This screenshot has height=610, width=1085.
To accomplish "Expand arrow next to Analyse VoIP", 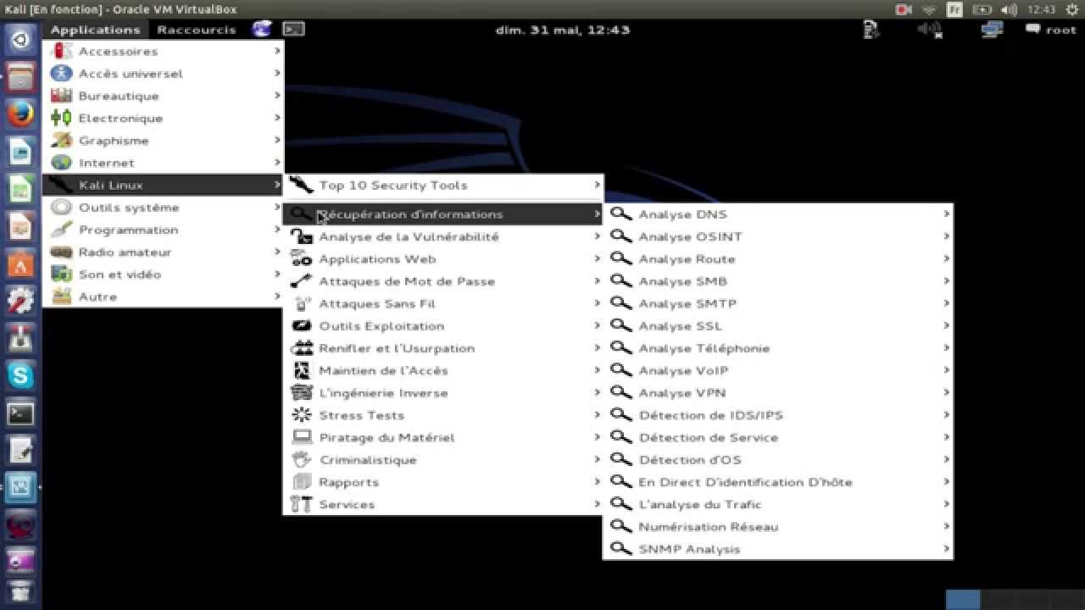I will (x=946, y=370).
